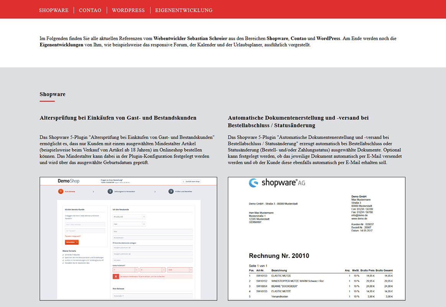Jump to the Eigenentwicklung section
446x307 pixels.
pos(184,10)
